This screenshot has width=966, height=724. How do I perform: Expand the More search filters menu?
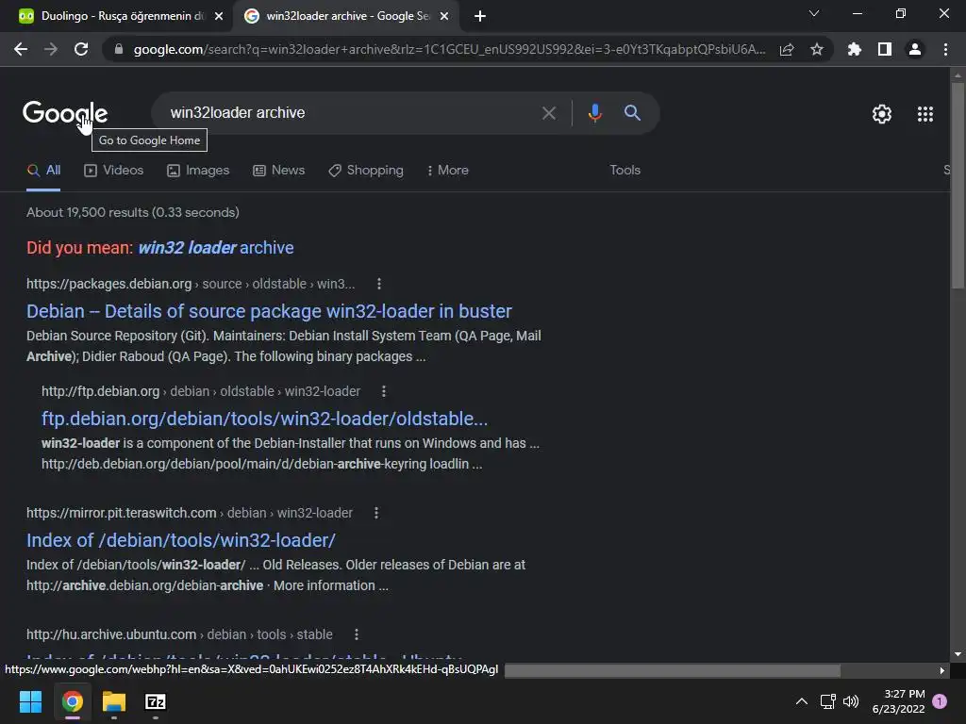point(447,171)
